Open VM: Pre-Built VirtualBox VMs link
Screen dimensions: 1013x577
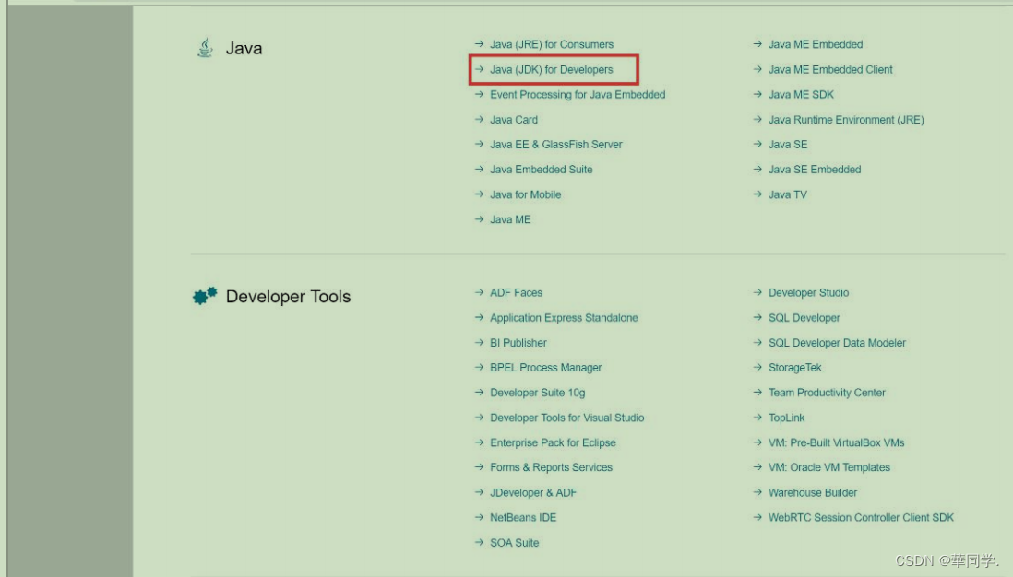click(x=837, y=442)
